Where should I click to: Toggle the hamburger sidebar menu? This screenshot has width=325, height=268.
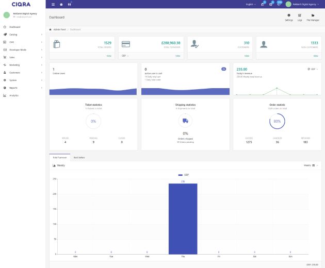coord(53,4)
